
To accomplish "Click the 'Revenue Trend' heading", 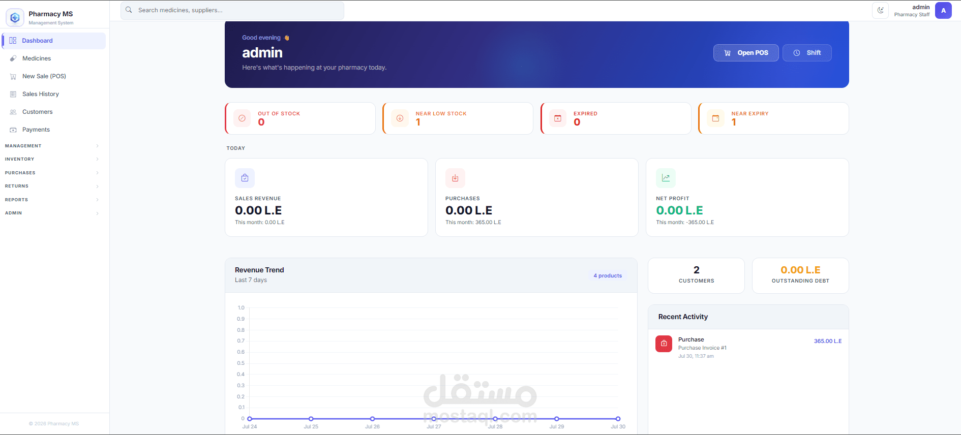I will [x=259, y=270].
